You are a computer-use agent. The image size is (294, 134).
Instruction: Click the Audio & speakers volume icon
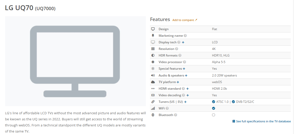pyautogui.click(x=153, y=75)
